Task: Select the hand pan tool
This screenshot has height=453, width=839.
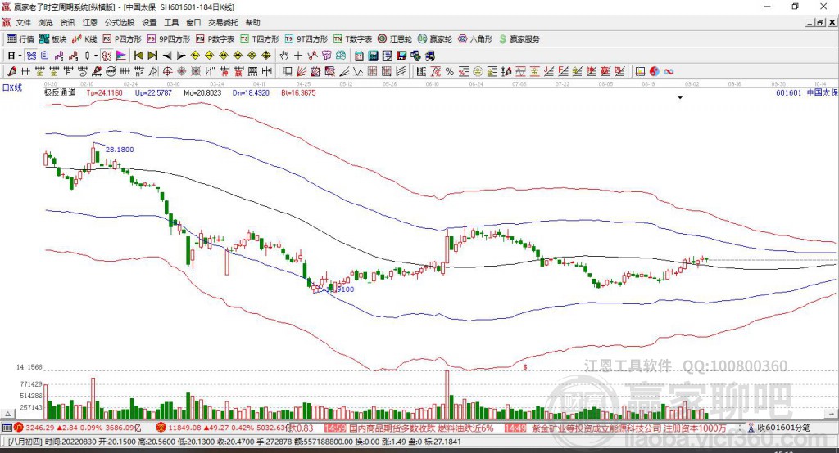Action: (x=284, y=56)
